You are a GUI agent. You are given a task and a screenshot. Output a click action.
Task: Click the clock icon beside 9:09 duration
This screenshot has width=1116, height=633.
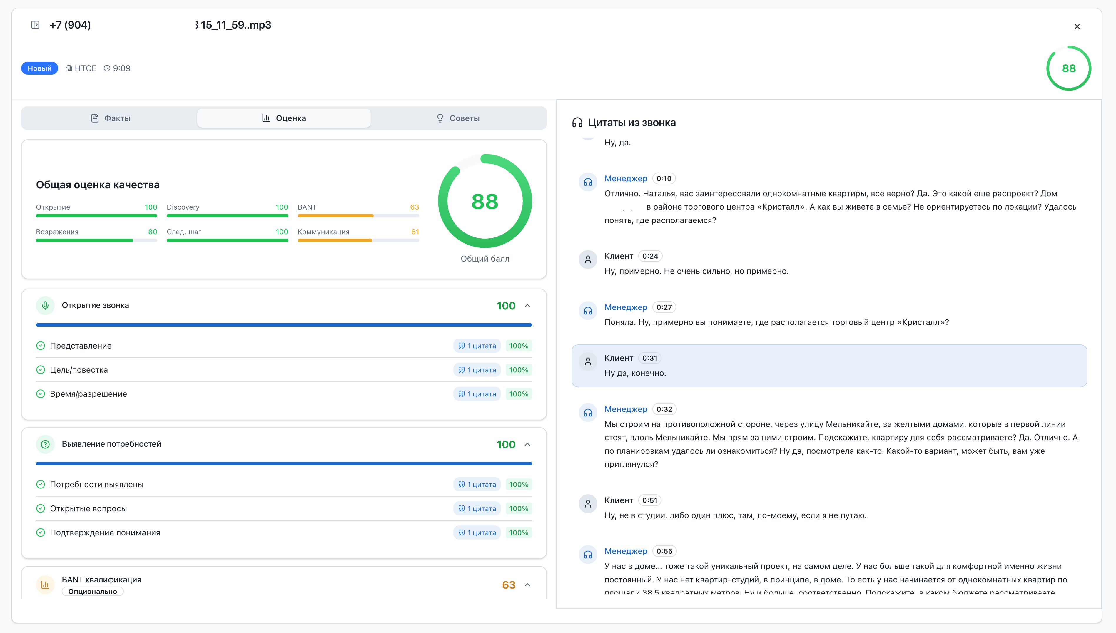[x=107, y=68]
